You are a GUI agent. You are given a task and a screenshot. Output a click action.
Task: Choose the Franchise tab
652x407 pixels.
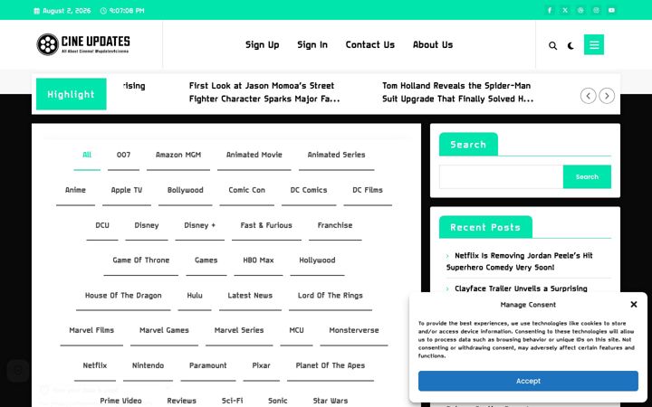point(335,225)
